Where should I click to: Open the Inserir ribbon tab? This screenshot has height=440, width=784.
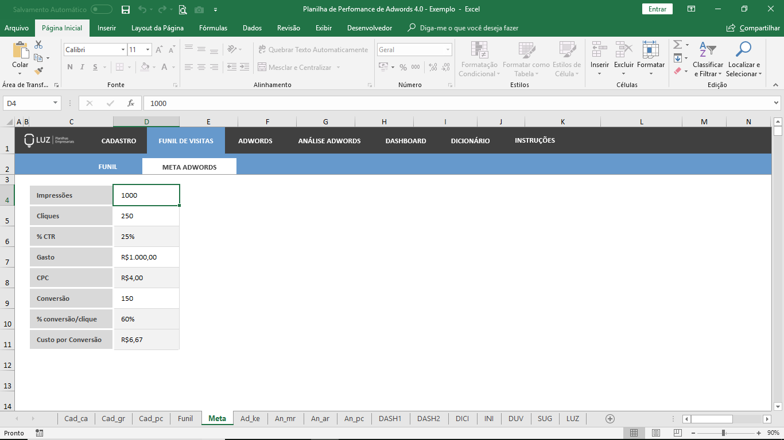107,28
